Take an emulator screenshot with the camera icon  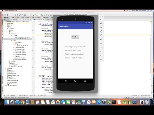point(101,39)
